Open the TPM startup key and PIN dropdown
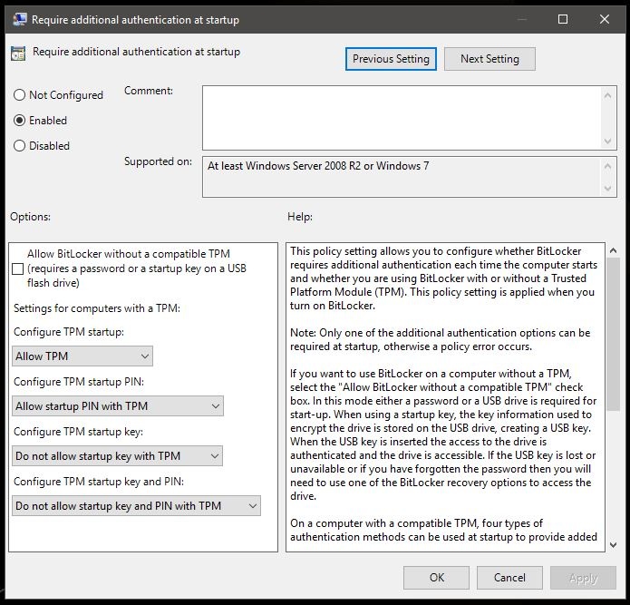630x605 pixels. [x=136, y=506]
